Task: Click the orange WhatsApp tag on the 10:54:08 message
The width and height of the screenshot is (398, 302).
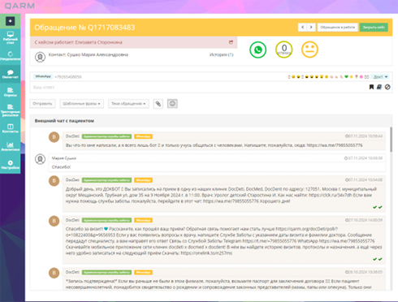Action: 143,180
